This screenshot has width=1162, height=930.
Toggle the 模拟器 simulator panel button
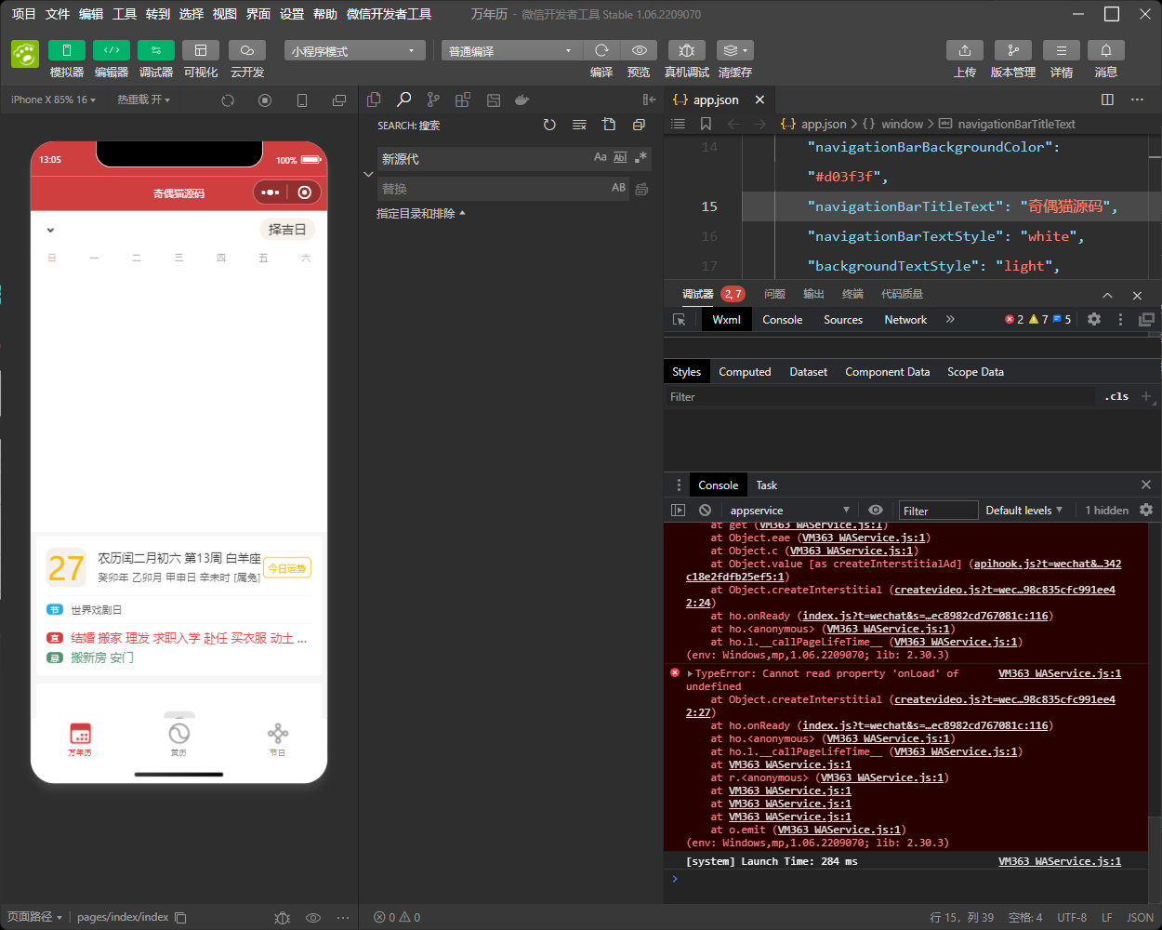click(67, 50)
